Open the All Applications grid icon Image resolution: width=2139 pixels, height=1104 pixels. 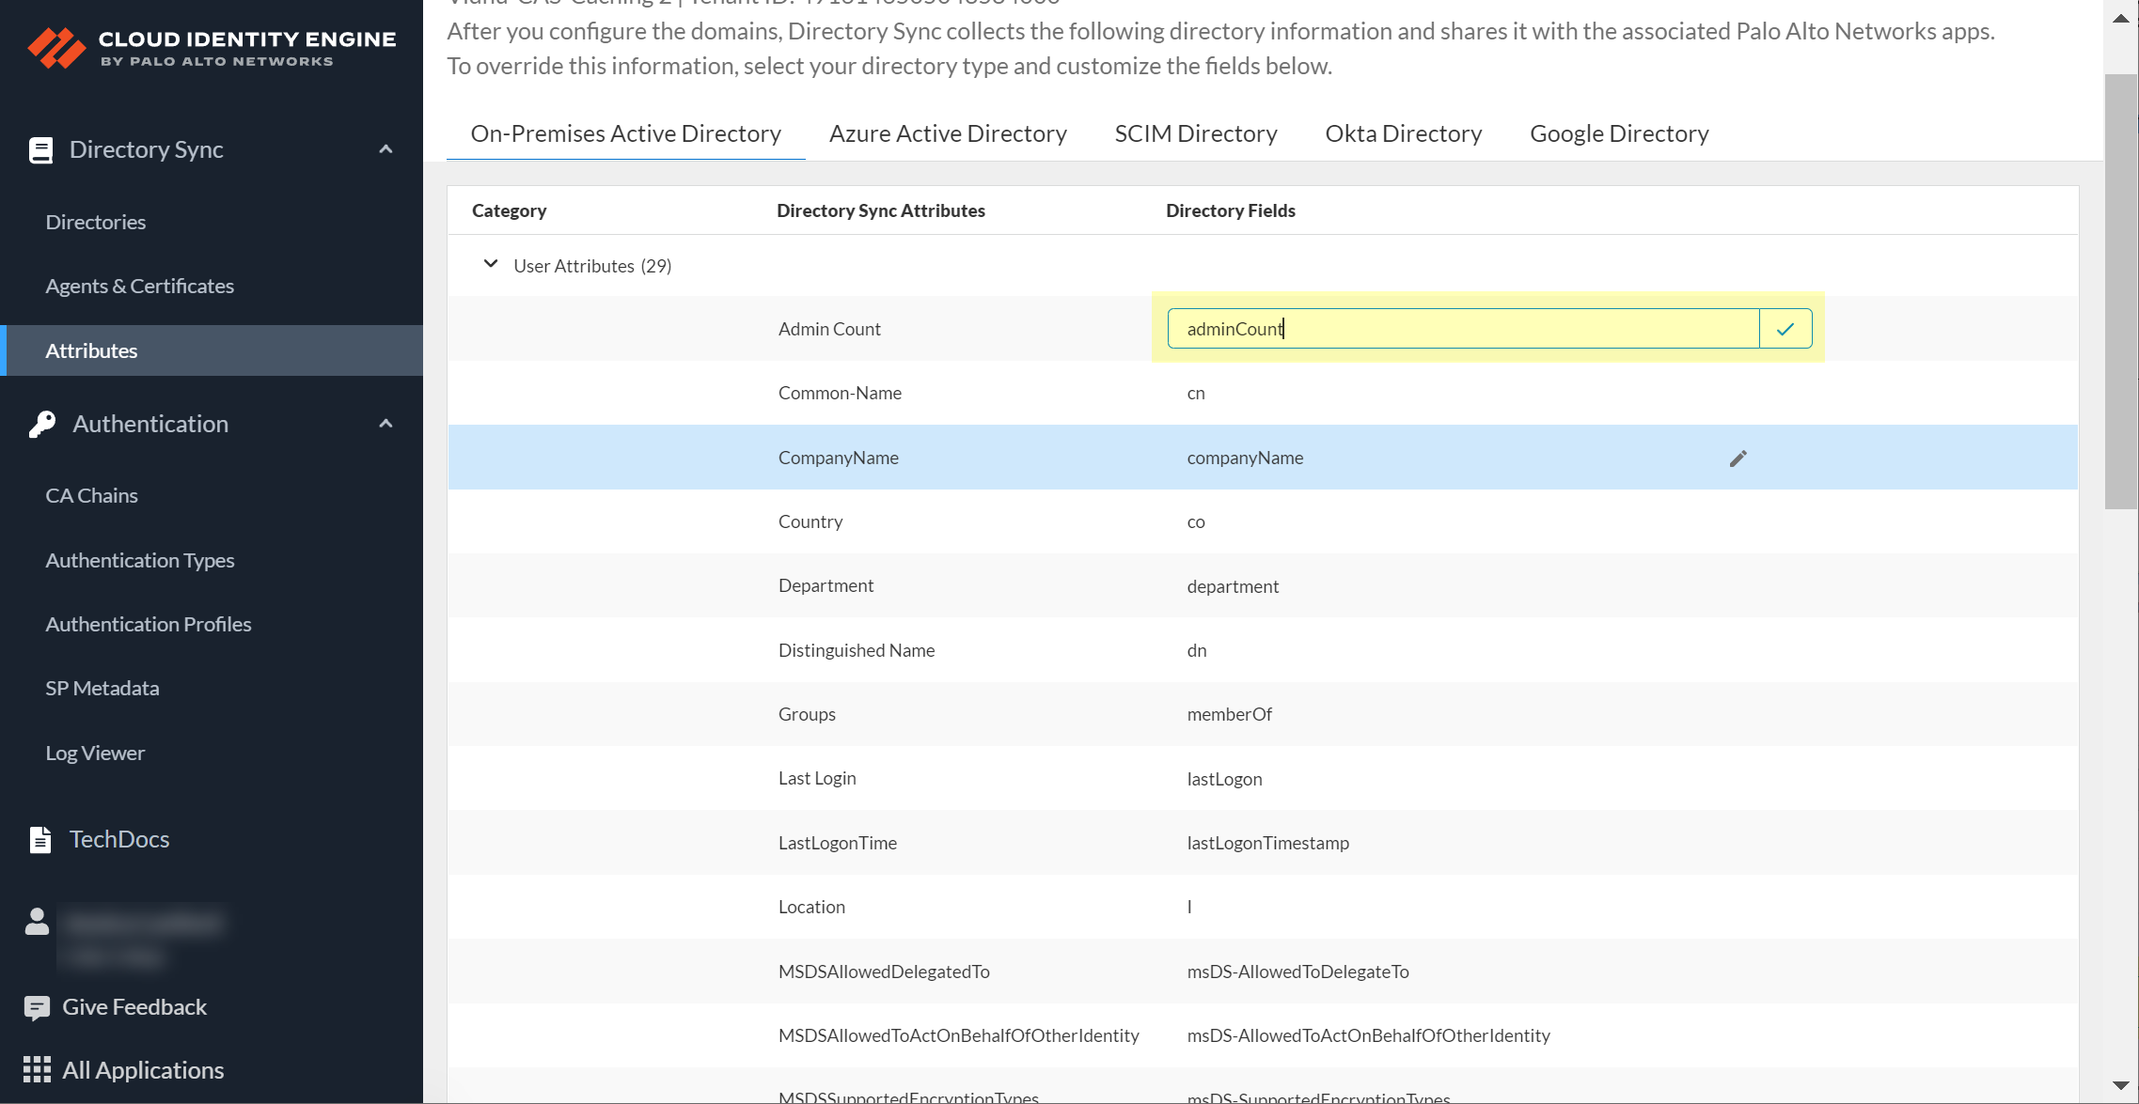[x=37, y=1069]
